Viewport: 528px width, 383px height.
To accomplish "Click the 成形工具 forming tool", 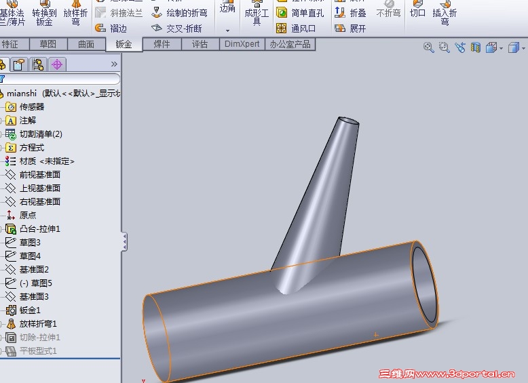I will 257,14.
